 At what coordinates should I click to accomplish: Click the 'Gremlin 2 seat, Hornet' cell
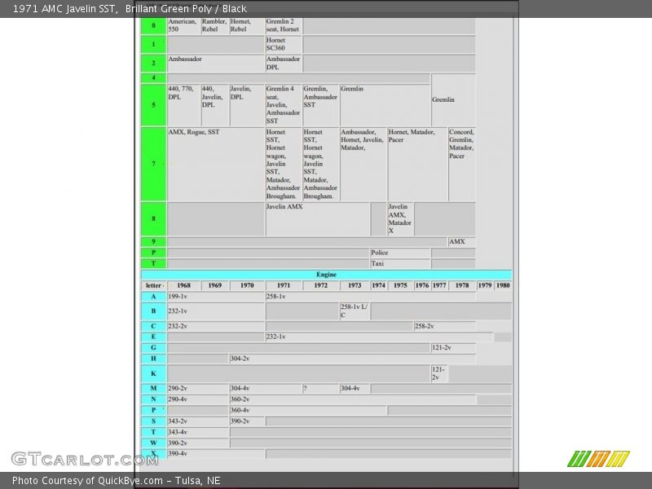pyautogui.click(x=284, y=26)
